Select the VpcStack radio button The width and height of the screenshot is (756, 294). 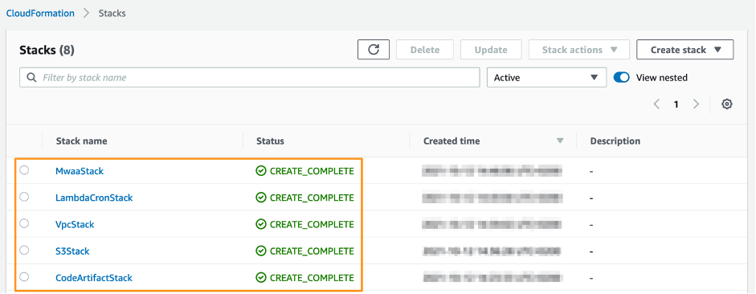(24, 223)
